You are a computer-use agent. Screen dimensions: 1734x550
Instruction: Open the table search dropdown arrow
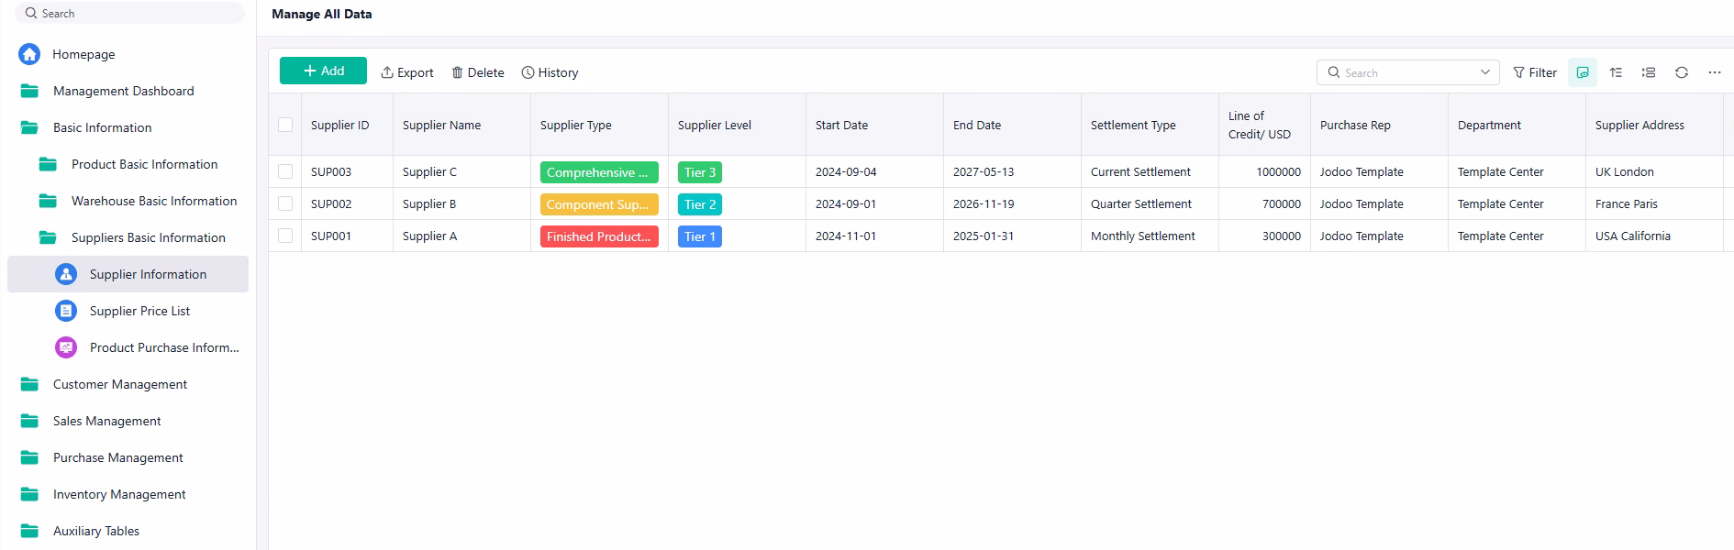coord(1484,72)
